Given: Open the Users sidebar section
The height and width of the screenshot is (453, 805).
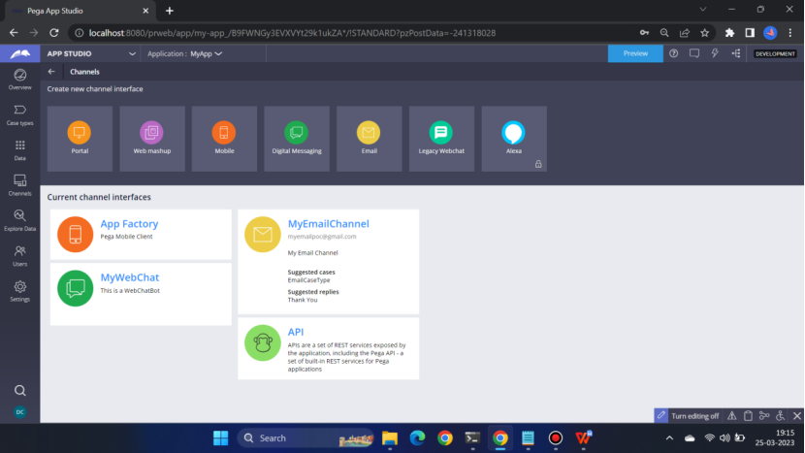Looking at the screenshot, I should click(20, 256).
